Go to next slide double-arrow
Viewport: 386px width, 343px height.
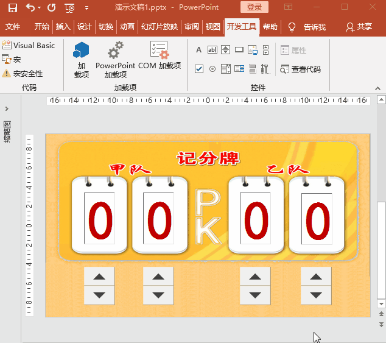(x=381, y=324)
